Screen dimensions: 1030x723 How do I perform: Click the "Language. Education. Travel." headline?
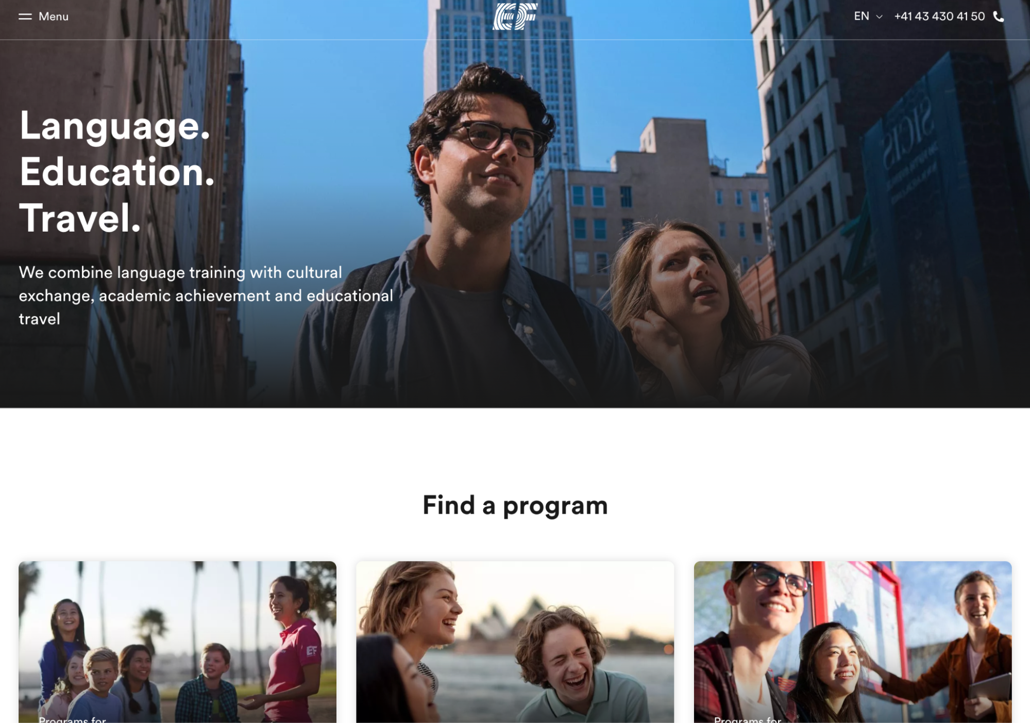(x=117, y=172)
